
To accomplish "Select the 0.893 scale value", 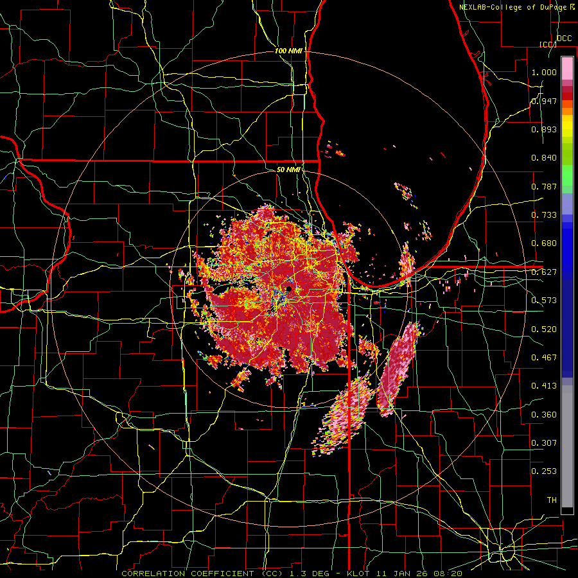I will pyautogui.click(x=544, y=129).
